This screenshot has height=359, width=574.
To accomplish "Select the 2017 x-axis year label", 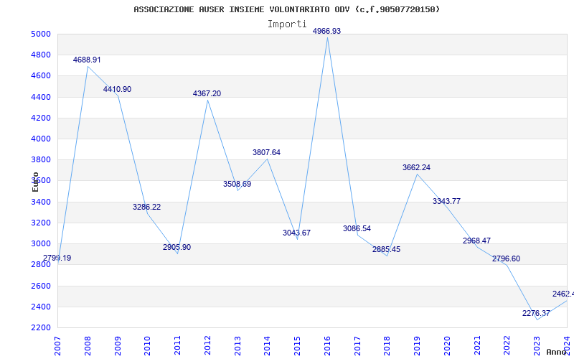I will (357, 346).
